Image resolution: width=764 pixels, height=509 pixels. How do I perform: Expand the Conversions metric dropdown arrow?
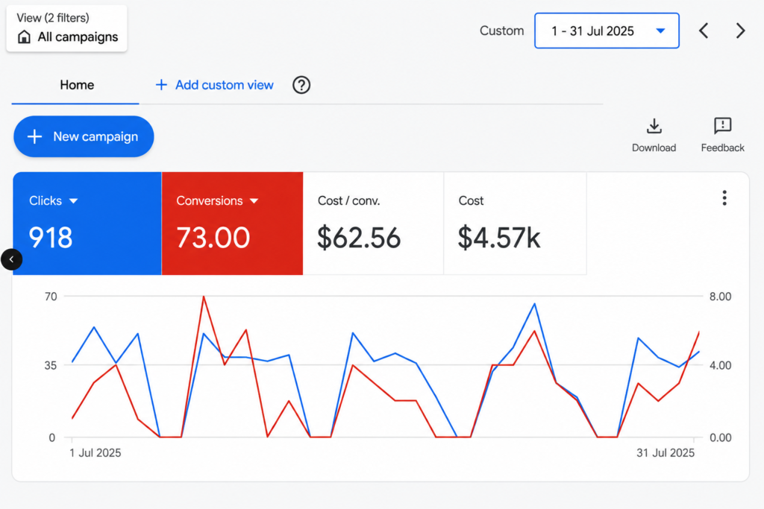(x=254, y=201)
